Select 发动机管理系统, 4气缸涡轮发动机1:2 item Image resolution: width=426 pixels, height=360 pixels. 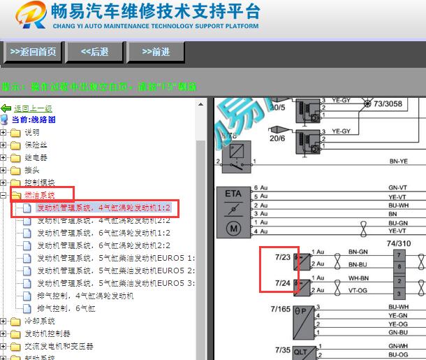click(104, 208)
